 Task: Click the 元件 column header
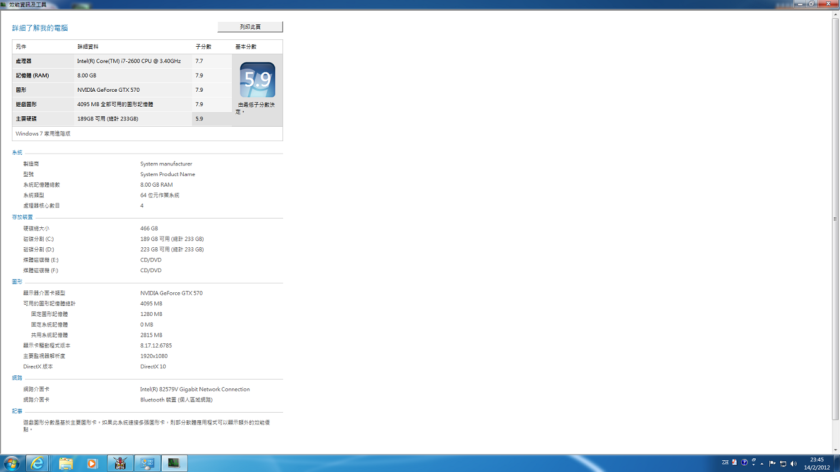21,47
